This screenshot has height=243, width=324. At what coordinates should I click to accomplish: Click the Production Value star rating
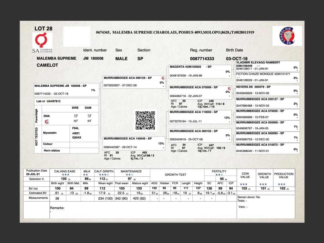(x=281, y=184)
